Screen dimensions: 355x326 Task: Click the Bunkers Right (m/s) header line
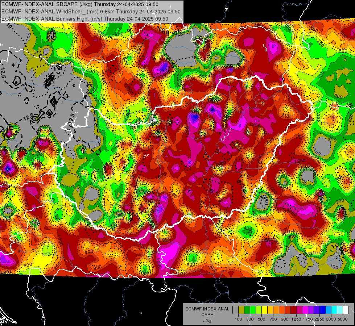tap(85, 19)
